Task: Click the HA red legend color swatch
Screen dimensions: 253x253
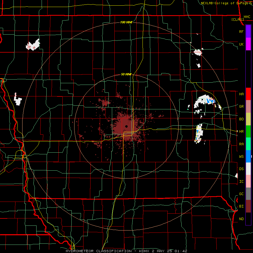Action: pyautogui.click(x=248, y=94)
